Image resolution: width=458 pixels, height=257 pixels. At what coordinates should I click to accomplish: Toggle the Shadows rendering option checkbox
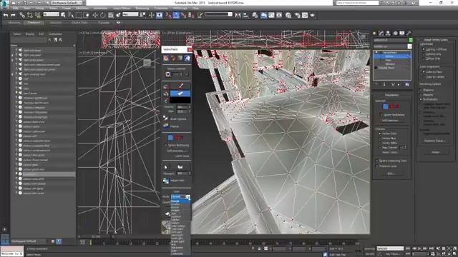tap(421, 90)
